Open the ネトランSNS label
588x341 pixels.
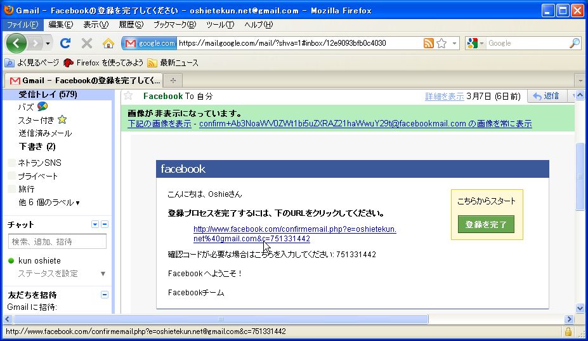click(x=40, y=163)
